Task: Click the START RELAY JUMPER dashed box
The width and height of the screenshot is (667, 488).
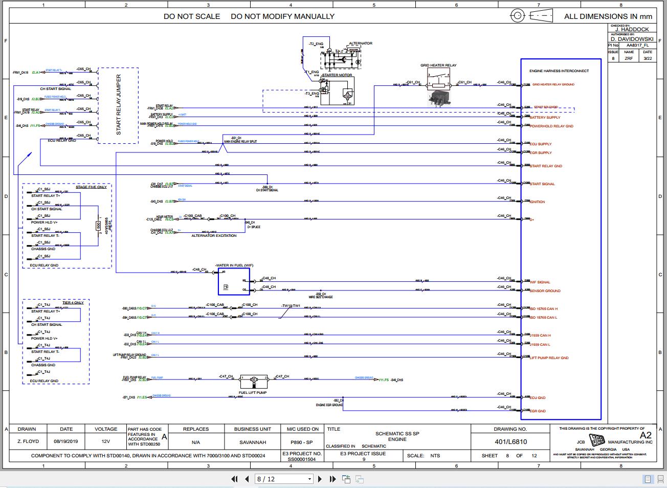Action: (118, 105)
